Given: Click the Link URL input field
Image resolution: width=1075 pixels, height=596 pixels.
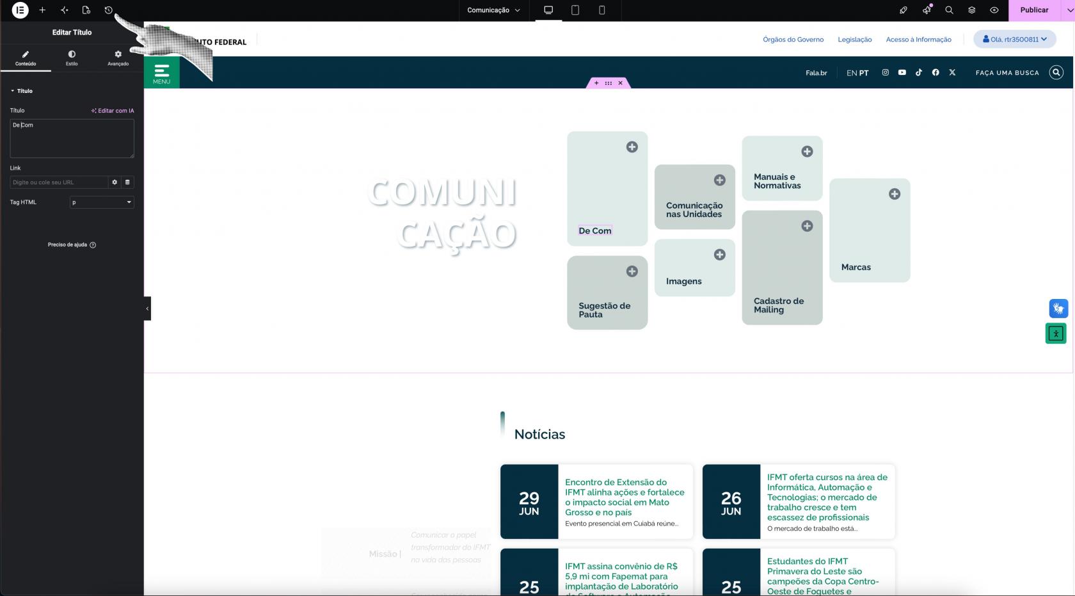Looking at the screenshot, I should (59, 182).
